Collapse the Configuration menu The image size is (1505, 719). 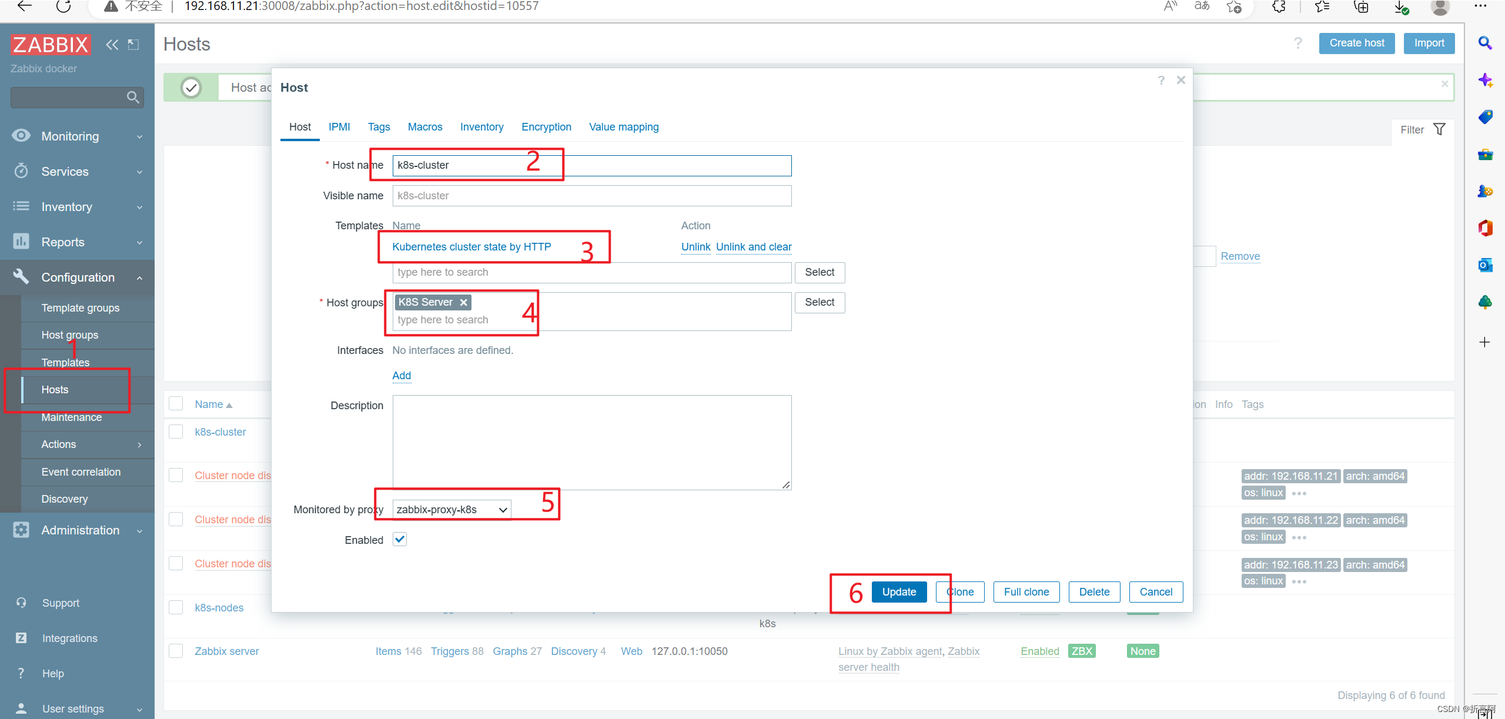click(x=139, y=278)
